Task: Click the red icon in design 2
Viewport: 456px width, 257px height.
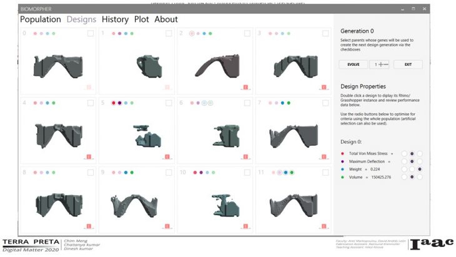Action: click(245, 88)
